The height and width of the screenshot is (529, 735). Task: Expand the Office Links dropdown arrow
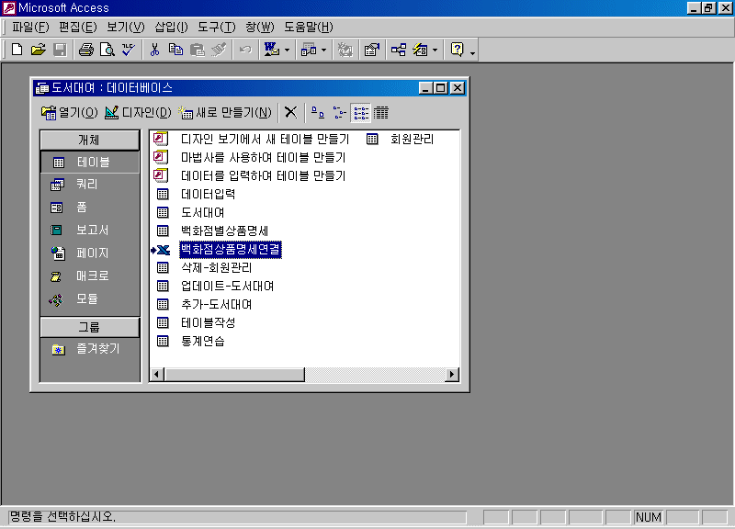coord(287,50)
